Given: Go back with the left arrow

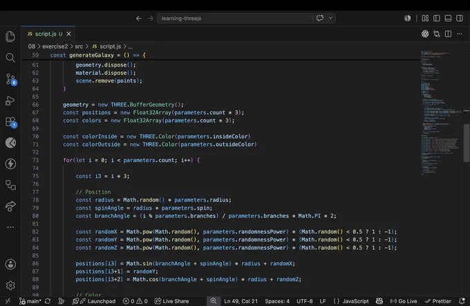Looking at the screenshot, I should coord(139,18).
